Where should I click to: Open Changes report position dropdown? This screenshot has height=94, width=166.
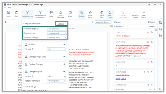tap(57, 33)
